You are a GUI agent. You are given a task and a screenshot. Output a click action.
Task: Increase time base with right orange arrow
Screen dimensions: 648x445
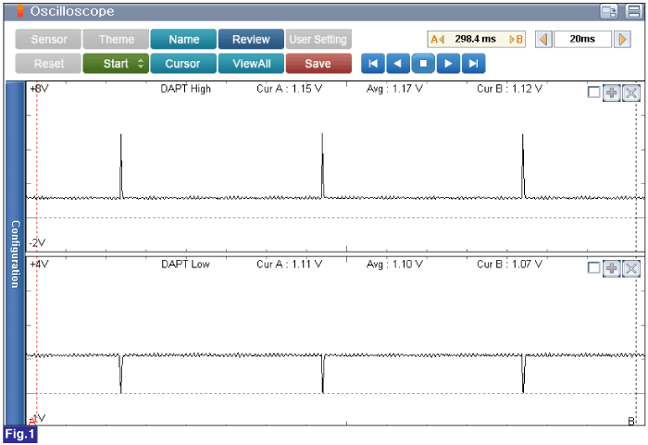(622, 39)
